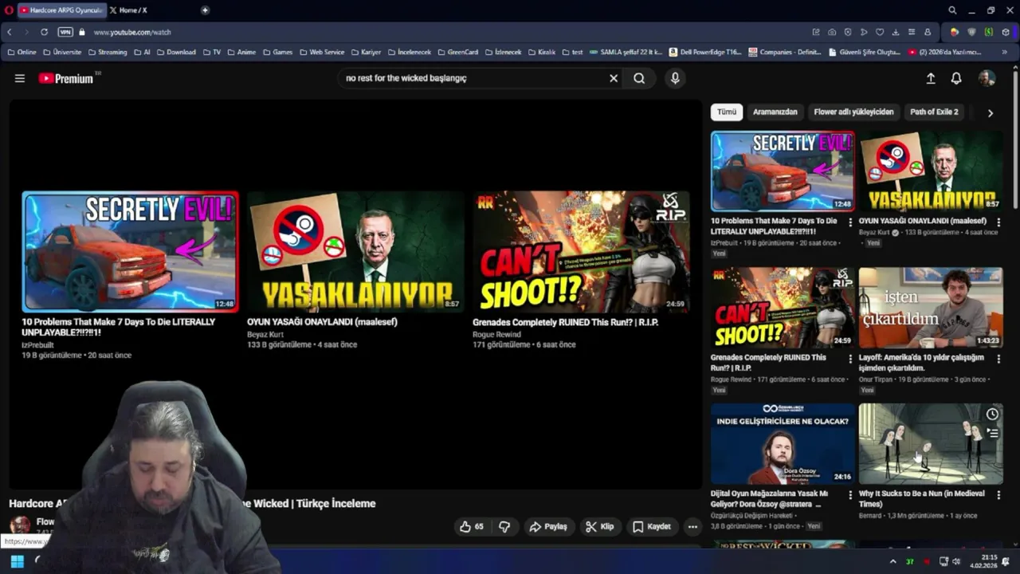This screenshot has width=1020, height=574.
Task: Open more actions three-dot button under video
Action: tap(692, 527)
